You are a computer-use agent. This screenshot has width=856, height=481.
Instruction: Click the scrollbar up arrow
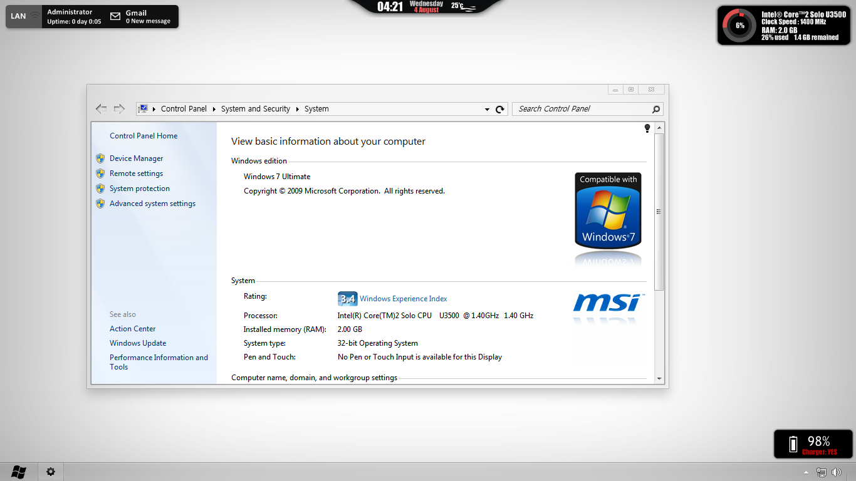pos(659,128)
